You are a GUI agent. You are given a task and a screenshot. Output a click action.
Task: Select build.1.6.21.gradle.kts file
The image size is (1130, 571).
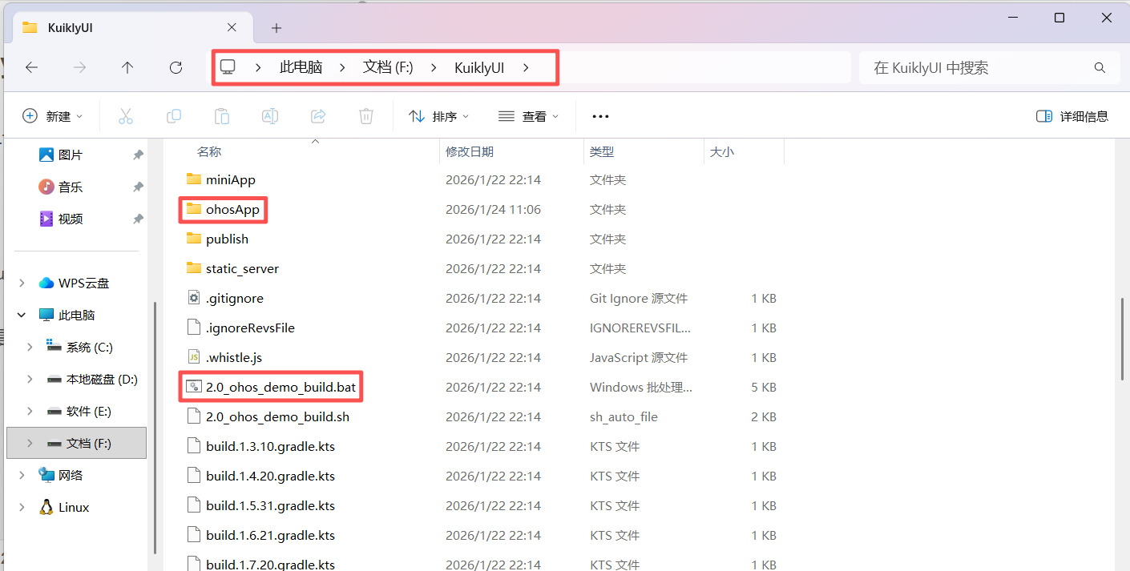point(270,535)
